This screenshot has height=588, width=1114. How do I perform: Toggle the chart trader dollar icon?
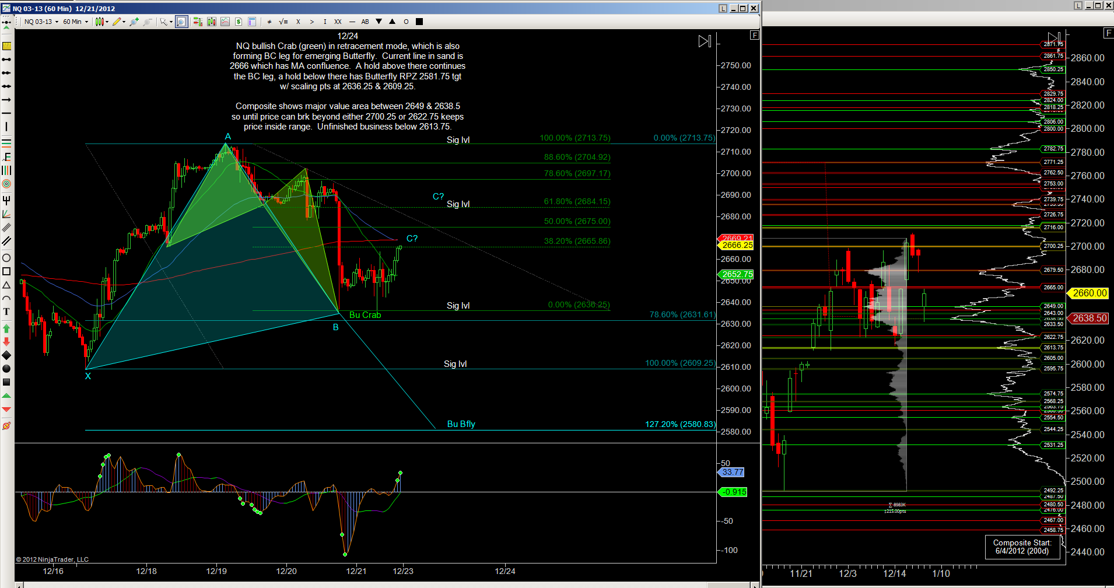(239, 22)
